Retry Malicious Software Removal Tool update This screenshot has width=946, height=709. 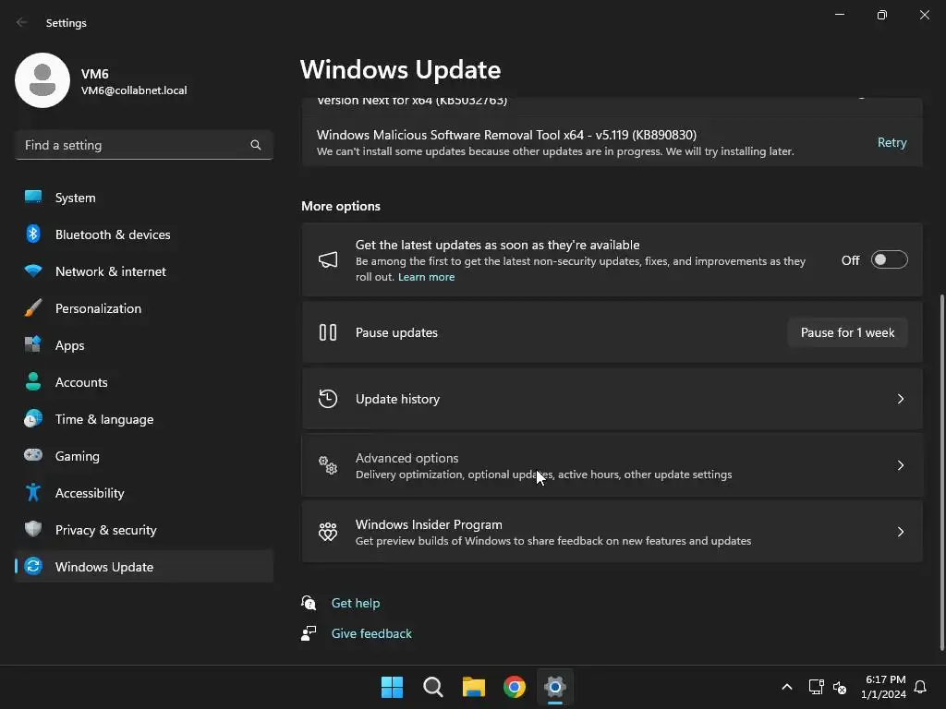[891, 142]
